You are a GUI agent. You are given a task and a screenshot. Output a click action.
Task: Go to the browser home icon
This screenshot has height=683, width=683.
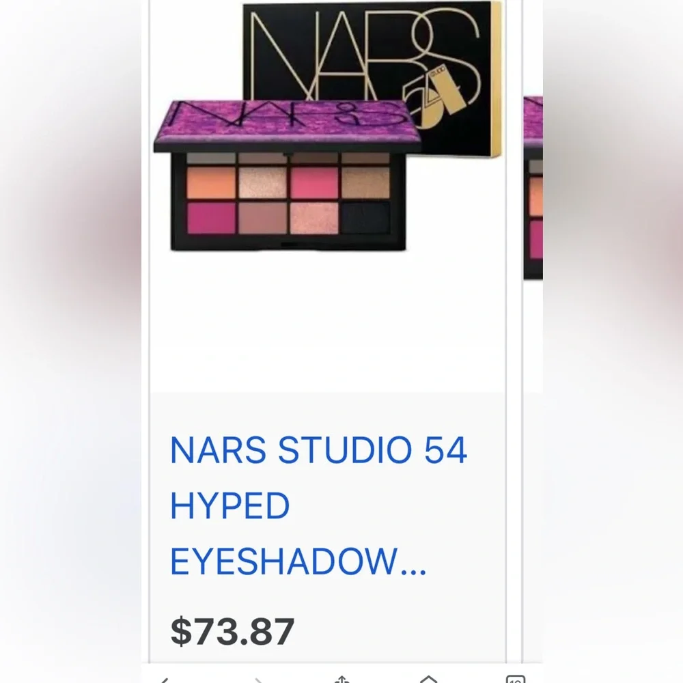429,679
